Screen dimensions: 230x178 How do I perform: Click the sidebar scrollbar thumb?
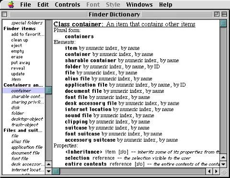pyautogui.click(x=48, y=90)
